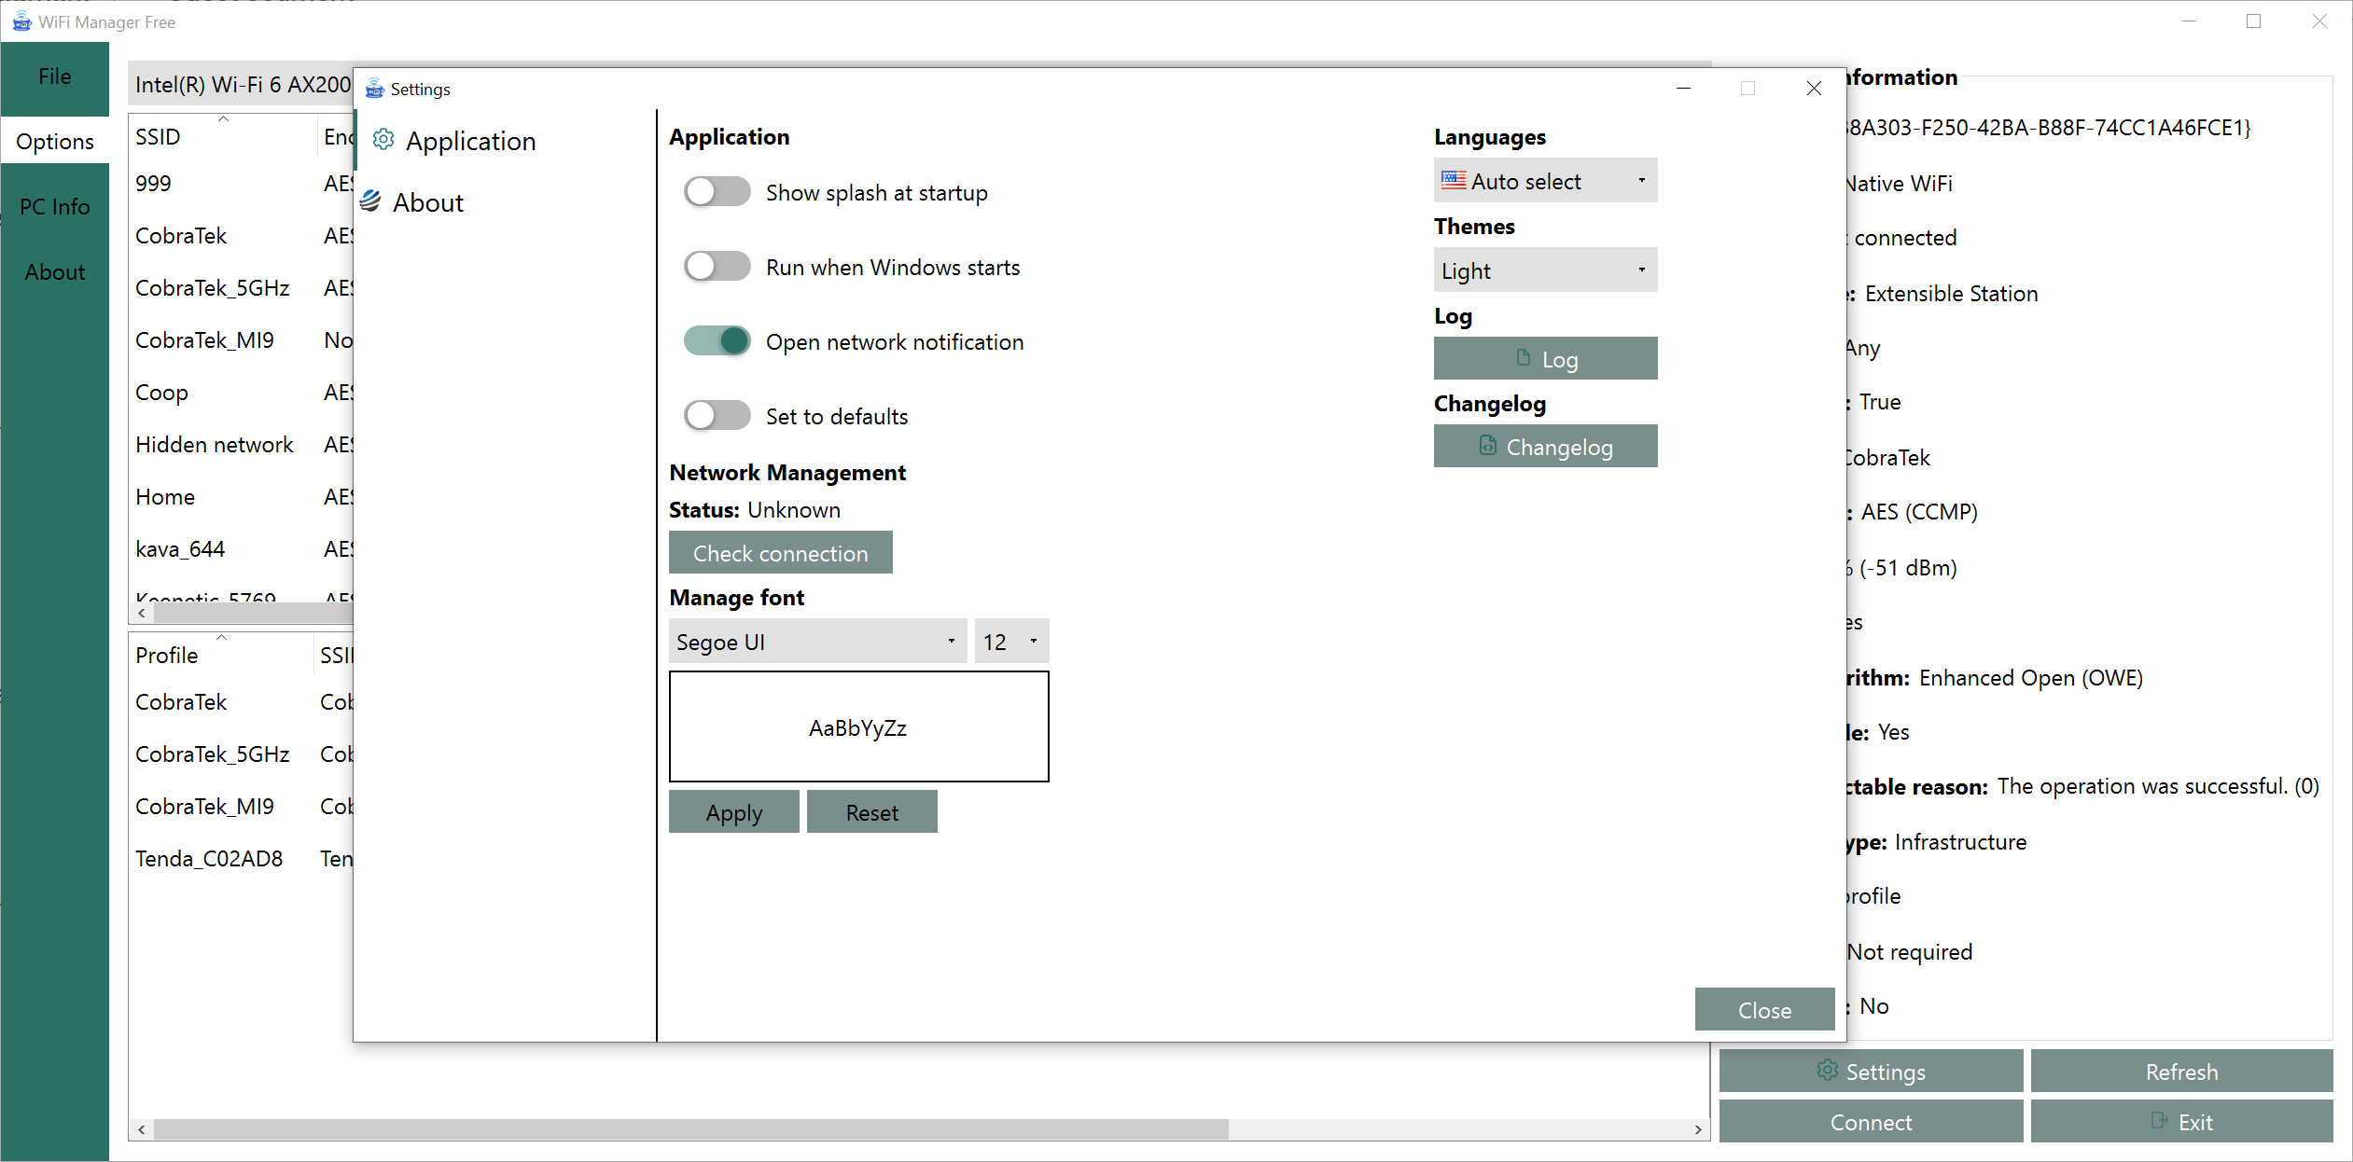Select the CobraTek profile in Profile list
Image resolution: width=2353 pixels, height=1162 pixels.
click(241, 702)
